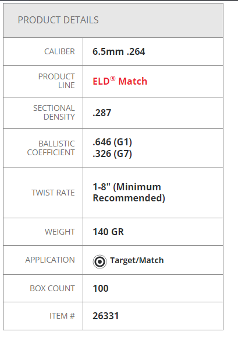Click the .326 (G7) ballistic coefficient
The image size is (238, 349).
[x=112, y=154]
